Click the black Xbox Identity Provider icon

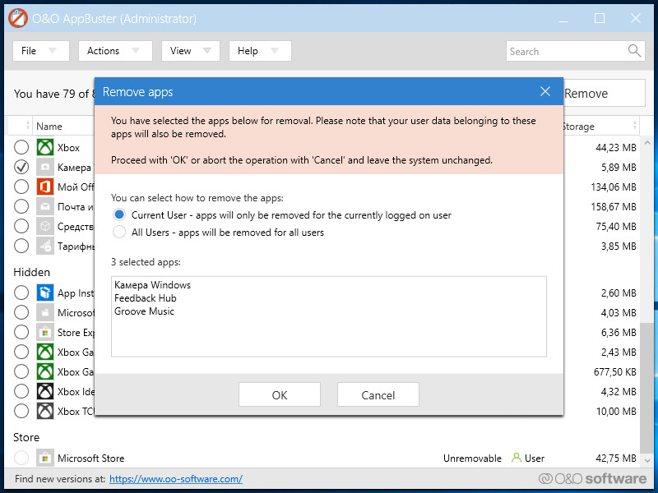[x=45, y=391]
